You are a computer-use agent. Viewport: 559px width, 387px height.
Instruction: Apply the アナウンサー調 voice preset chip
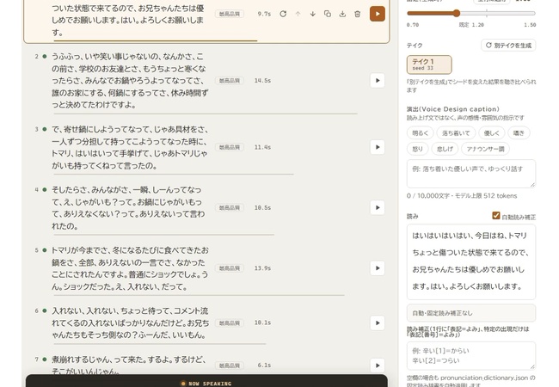click(485, 149)
